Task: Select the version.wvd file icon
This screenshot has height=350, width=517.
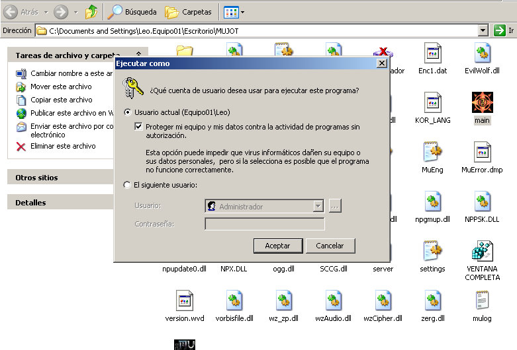Action: (185, 300)
